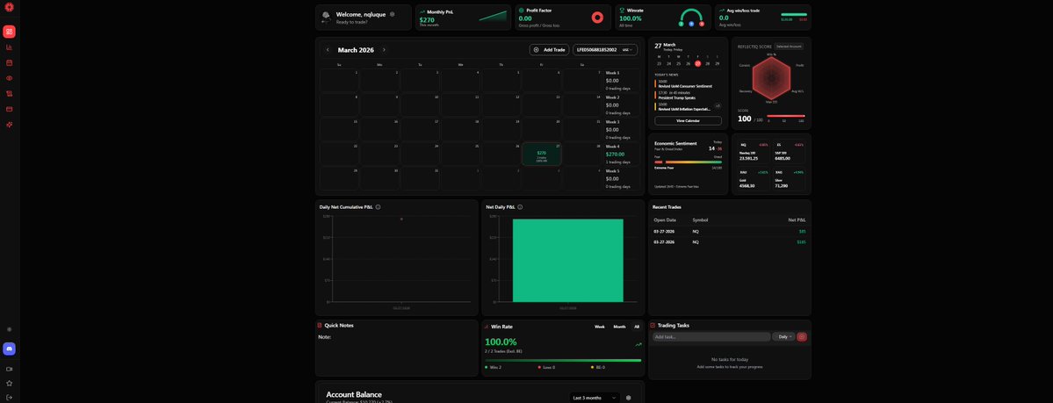Click the ReflectIQ score progress bar

pyautogui.click(x=786, y=116)
